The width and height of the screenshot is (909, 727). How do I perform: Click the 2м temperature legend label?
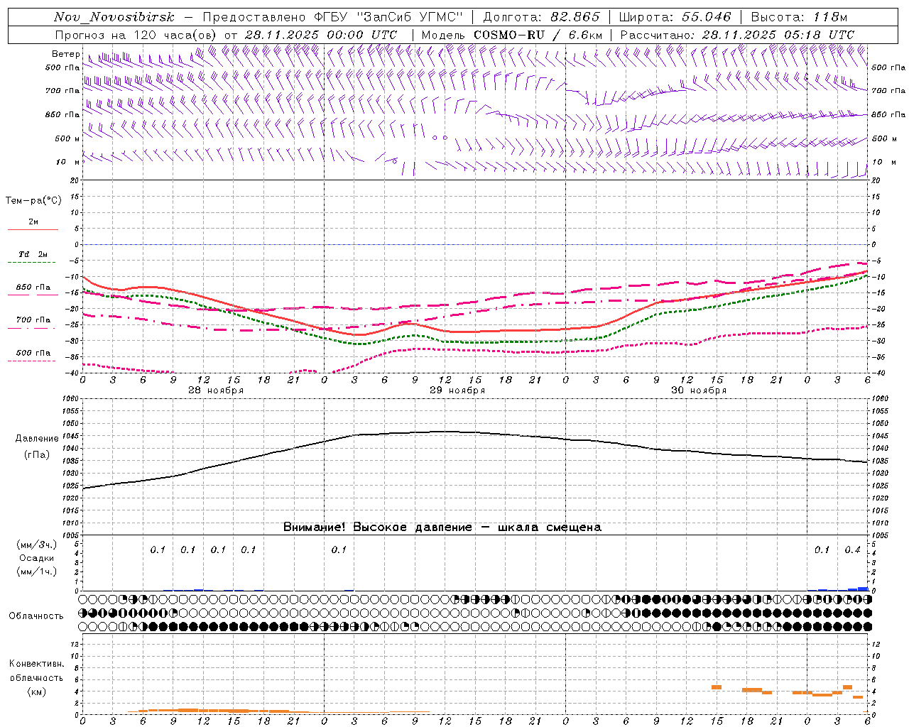[33, 222]
